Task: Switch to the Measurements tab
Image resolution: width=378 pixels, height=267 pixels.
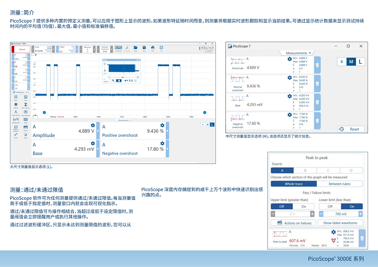Action: [x=297, y=53]
